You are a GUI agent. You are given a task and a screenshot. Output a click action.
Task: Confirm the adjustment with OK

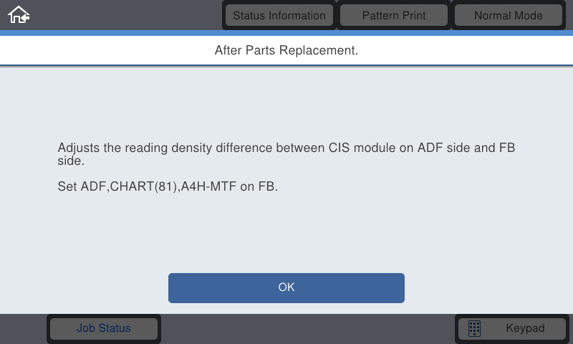286,287
